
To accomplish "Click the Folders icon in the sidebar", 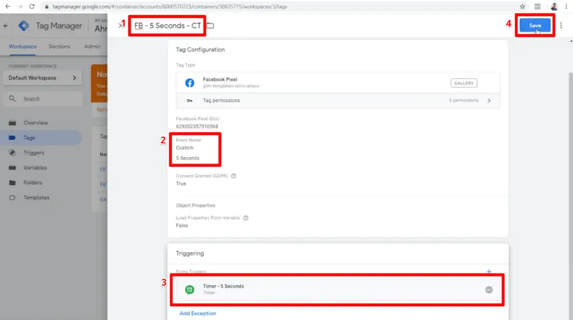I will (x=12, y=182).
